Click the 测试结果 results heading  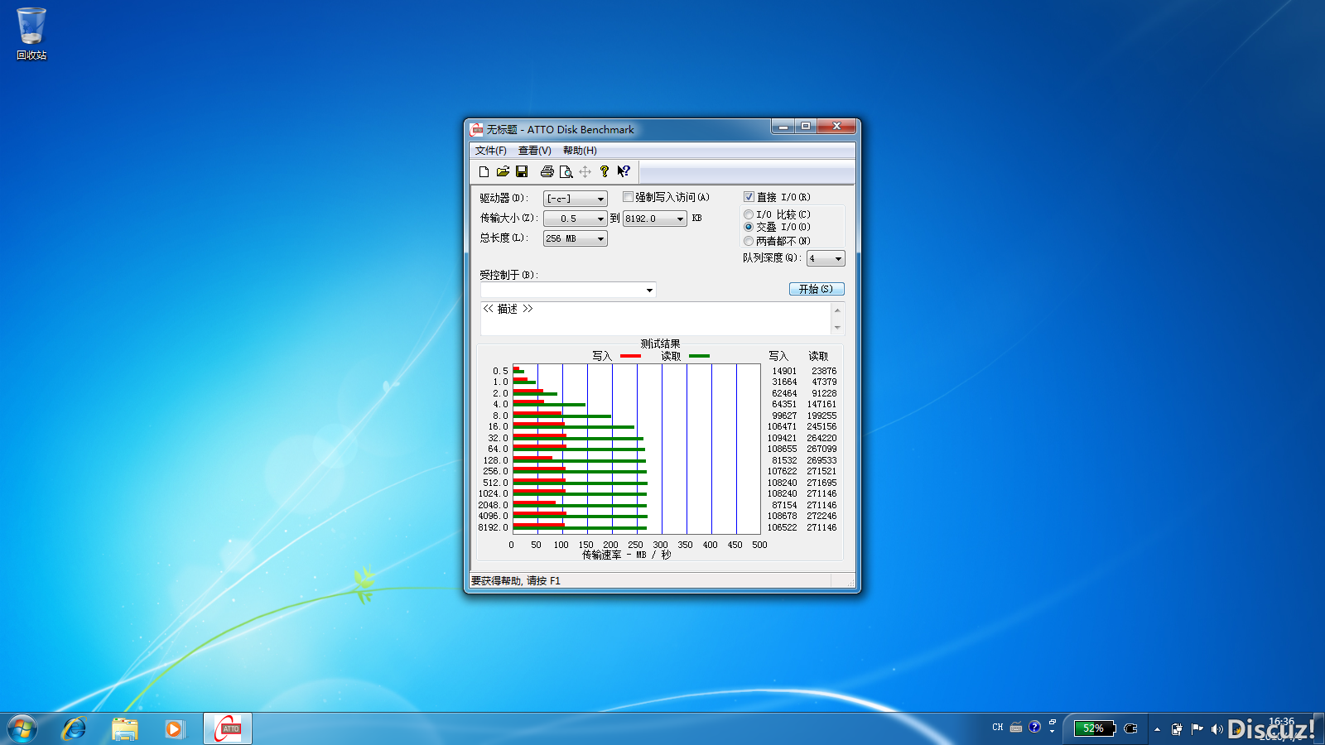(x=660, y=344)
